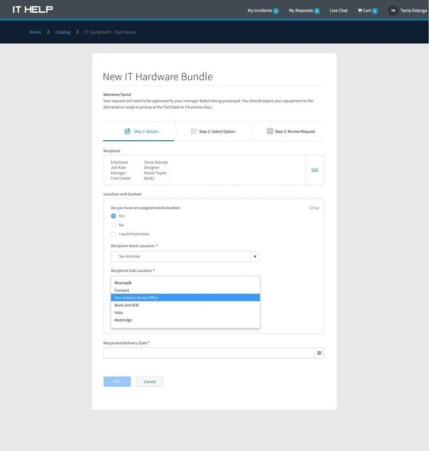Click recipient name Tania Ostorga
Viewport: 429px width, 451px height.
coord(156,162)
